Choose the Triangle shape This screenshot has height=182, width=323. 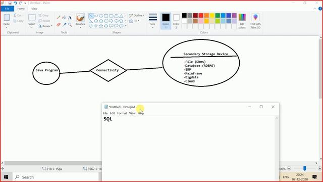coord(121,16)
